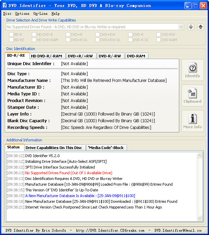Image resolution: width=209 pixels, height=235 pixels.
Task: Click the CDfreaks website URL in status bar
Action: click(x=110, y=230)
